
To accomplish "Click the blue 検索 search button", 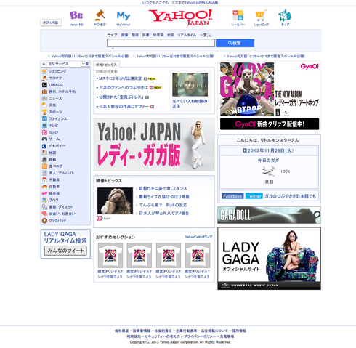I will [235, 43].
